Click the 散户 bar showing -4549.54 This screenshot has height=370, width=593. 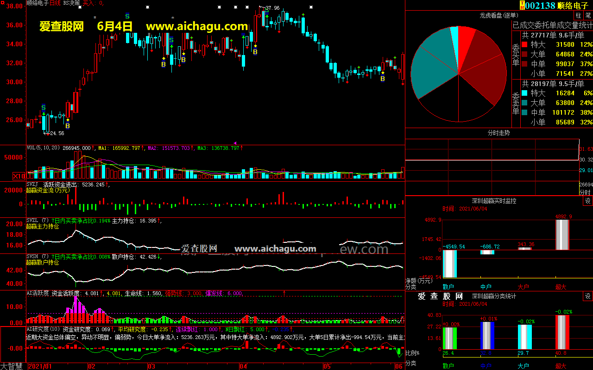tap(449, 264)
